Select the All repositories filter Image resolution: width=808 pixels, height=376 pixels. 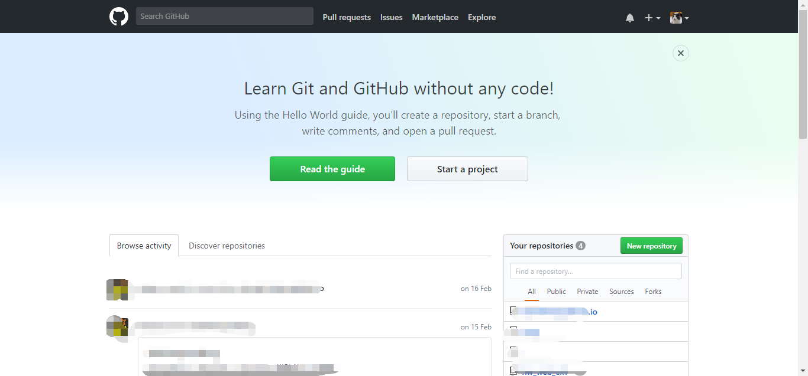click(x=532, y=292)
